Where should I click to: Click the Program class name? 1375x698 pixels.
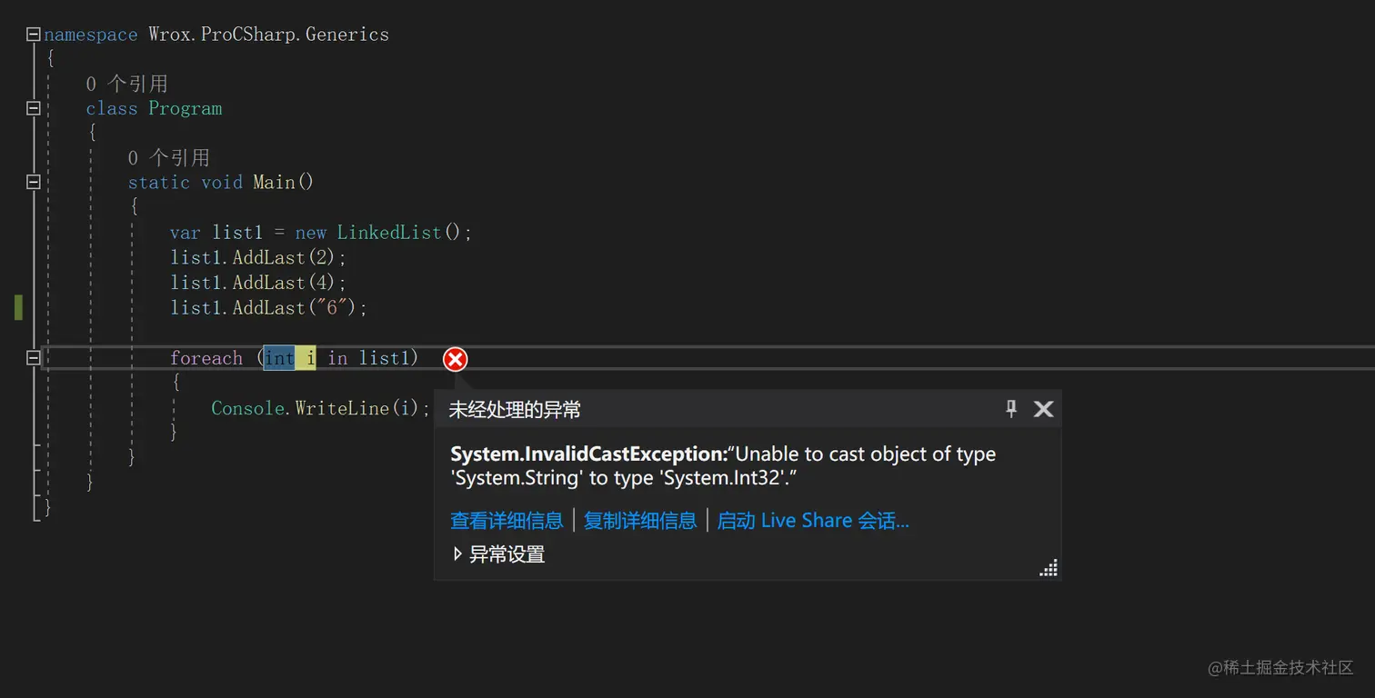tap(186, 108)
